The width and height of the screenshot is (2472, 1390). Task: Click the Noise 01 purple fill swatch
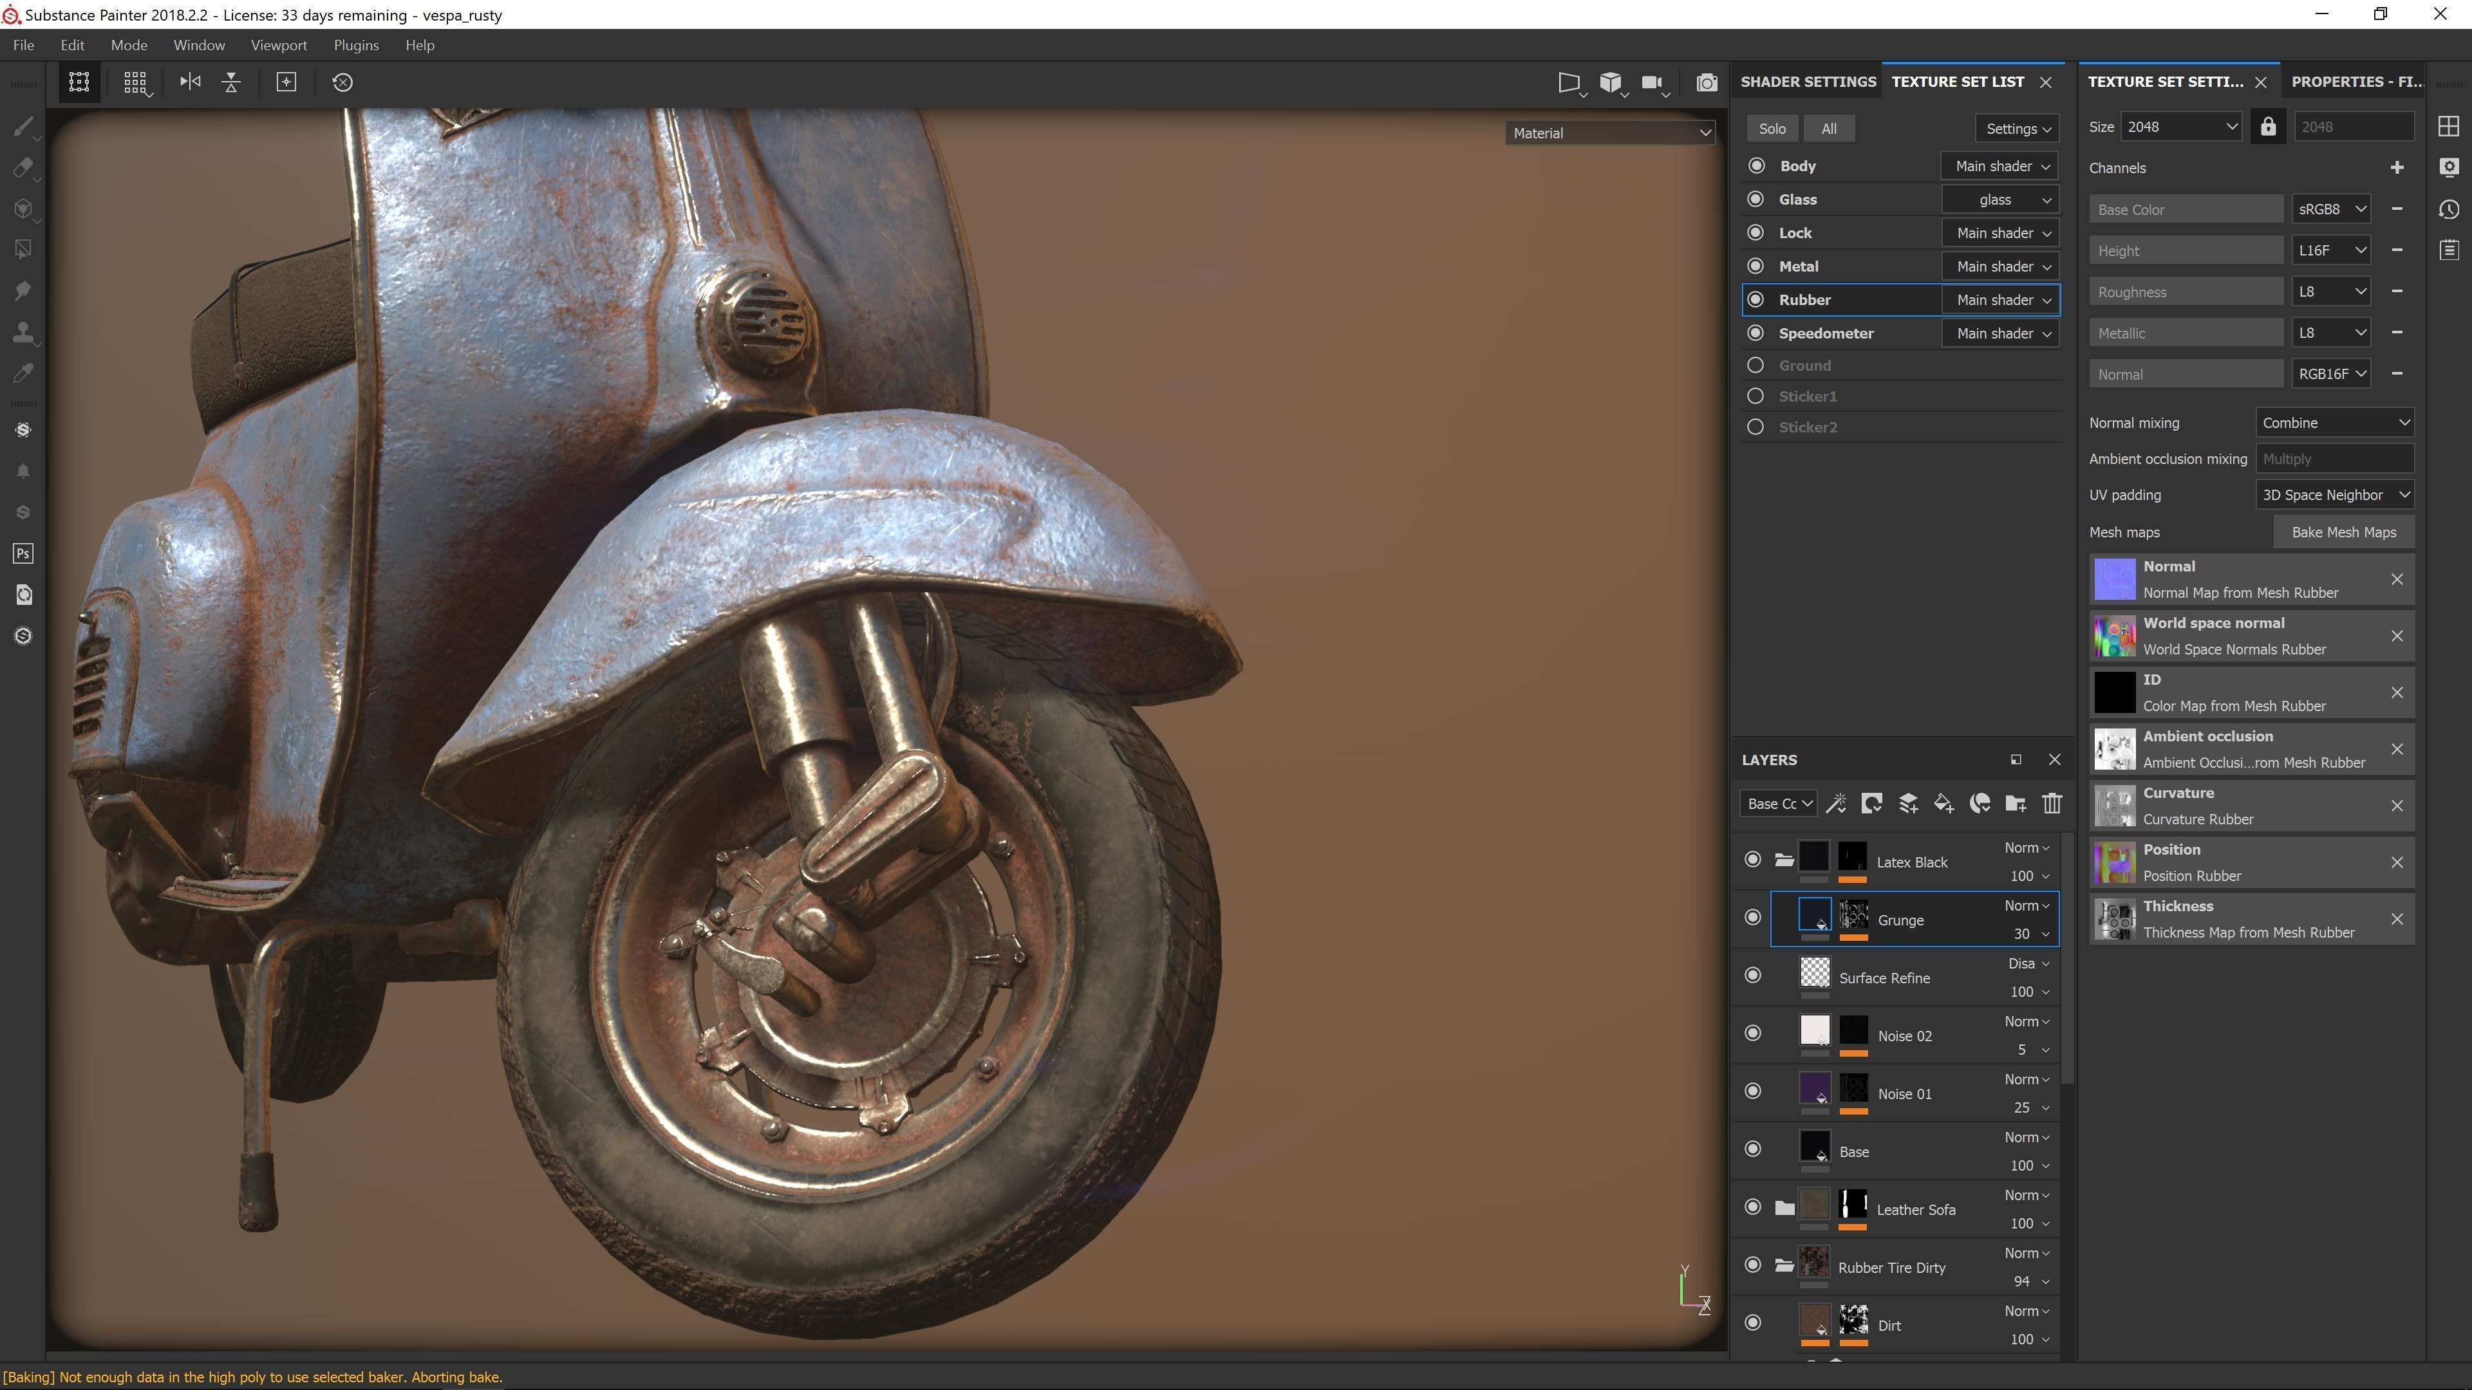1815,1089
